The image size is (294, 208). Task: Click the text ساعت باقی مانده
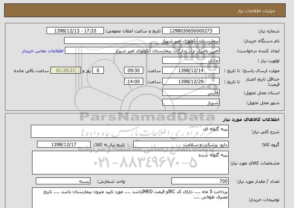(x=31, y=71)
